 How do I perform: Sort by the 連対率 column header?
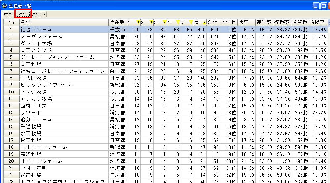[264, 22]
